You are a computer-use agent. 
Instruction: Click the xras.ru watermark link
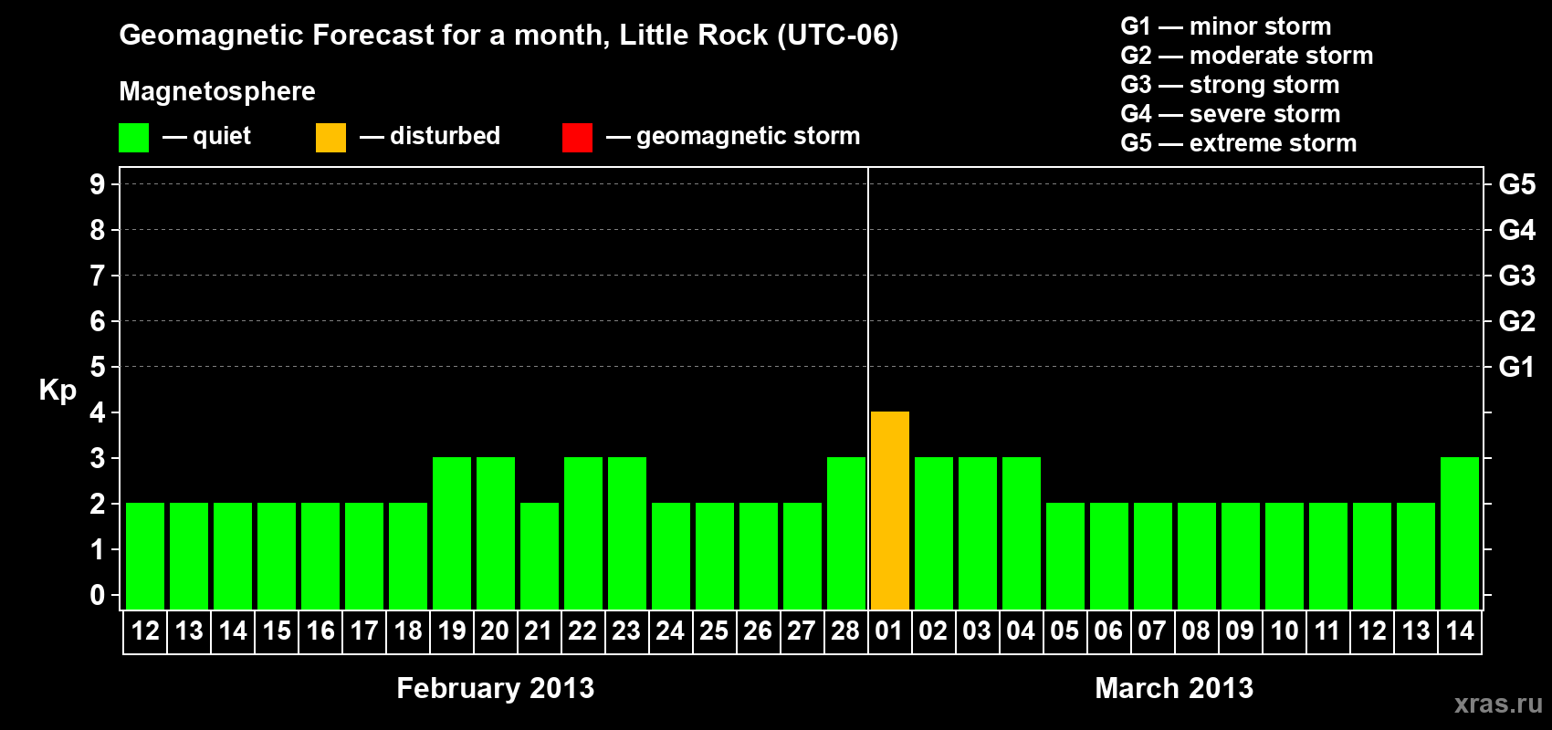coord(1498,704)
